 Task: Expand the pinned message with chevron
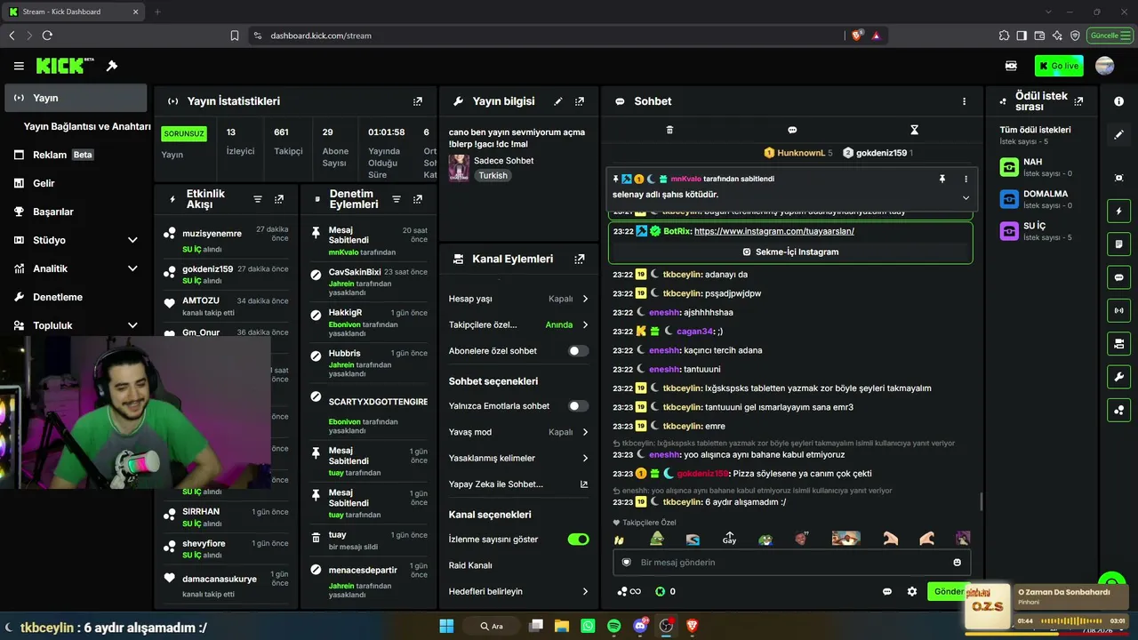pos(966,197)
